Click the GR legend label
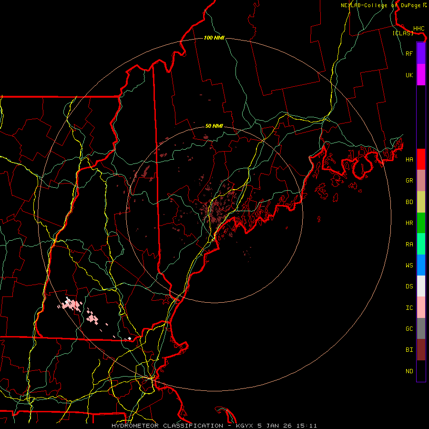429x429 pixels. coord(409,181)
